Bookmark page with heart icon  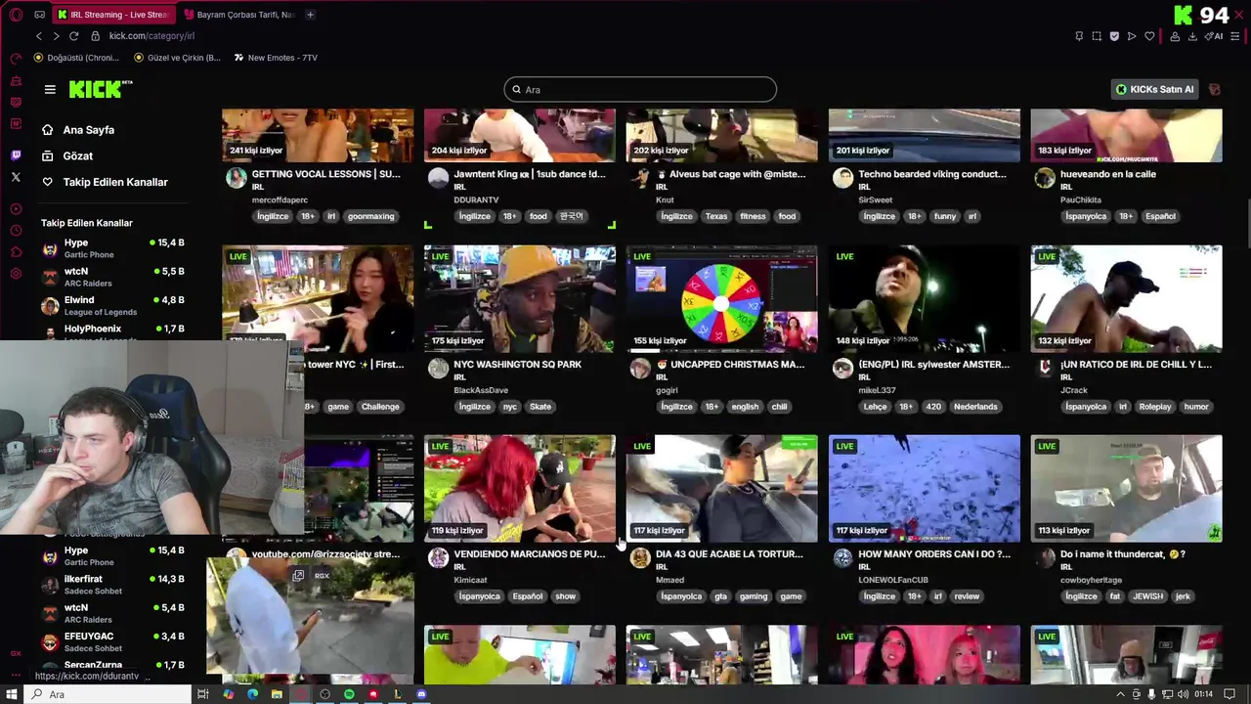click(1149, 36)
